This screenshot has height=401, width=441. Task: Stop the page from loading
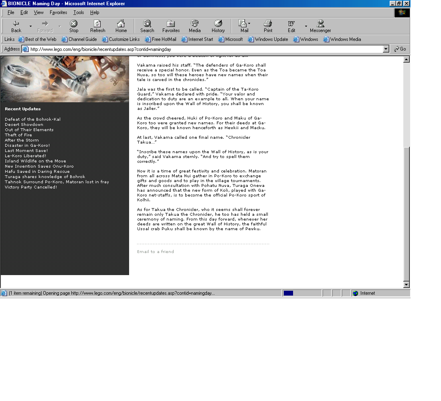click(x=74, y=26)
